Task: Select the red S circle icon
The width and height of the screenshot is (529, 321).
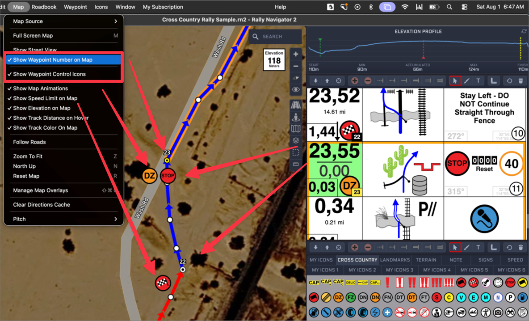Action: 437,297
